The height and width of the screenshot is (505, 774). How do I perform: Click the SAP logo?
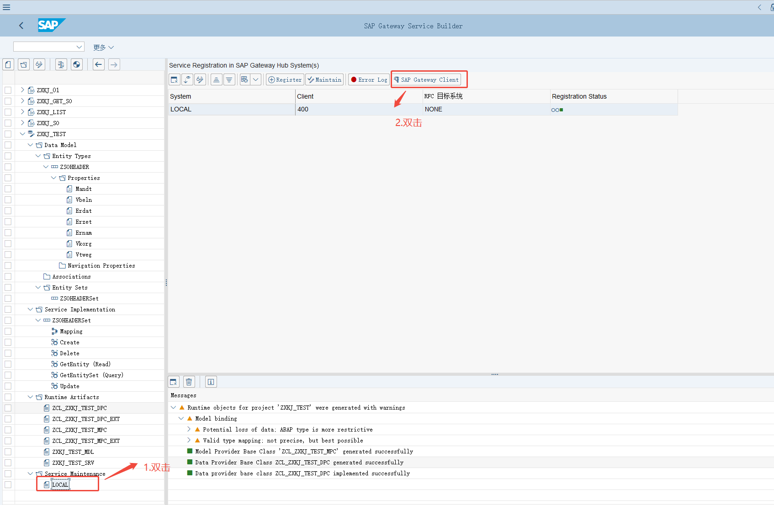click(52, 25)
